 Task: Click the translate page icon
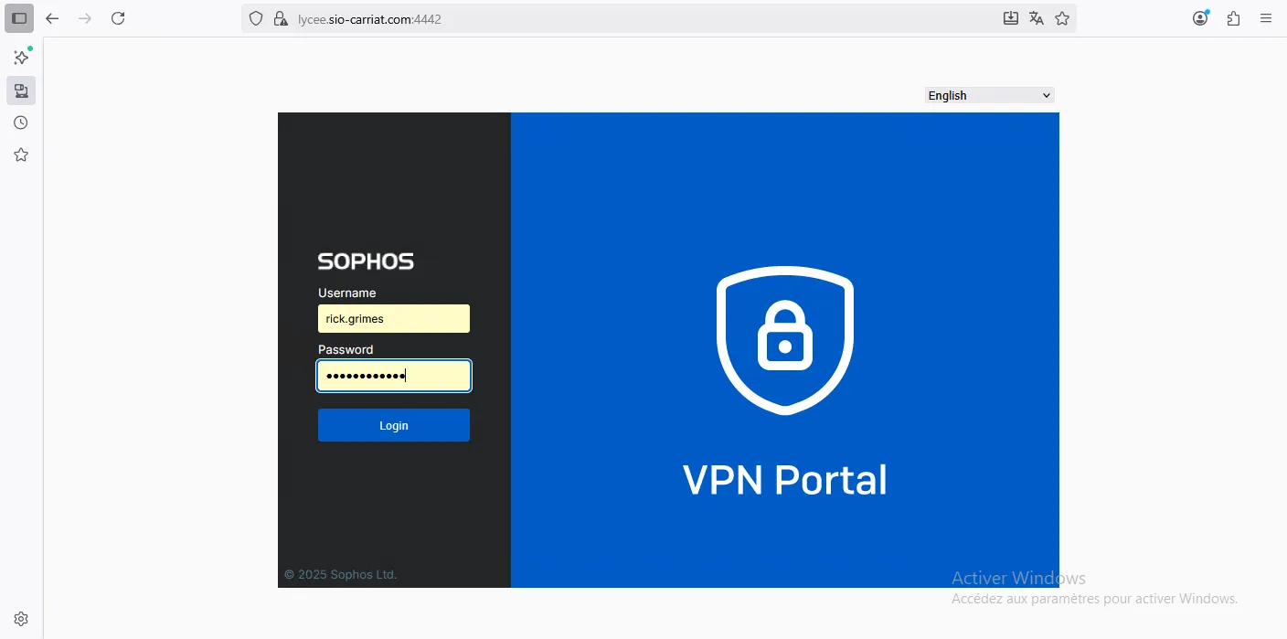(1037, 18)
